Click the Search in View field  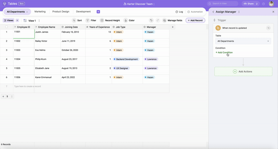pos(222,3)
